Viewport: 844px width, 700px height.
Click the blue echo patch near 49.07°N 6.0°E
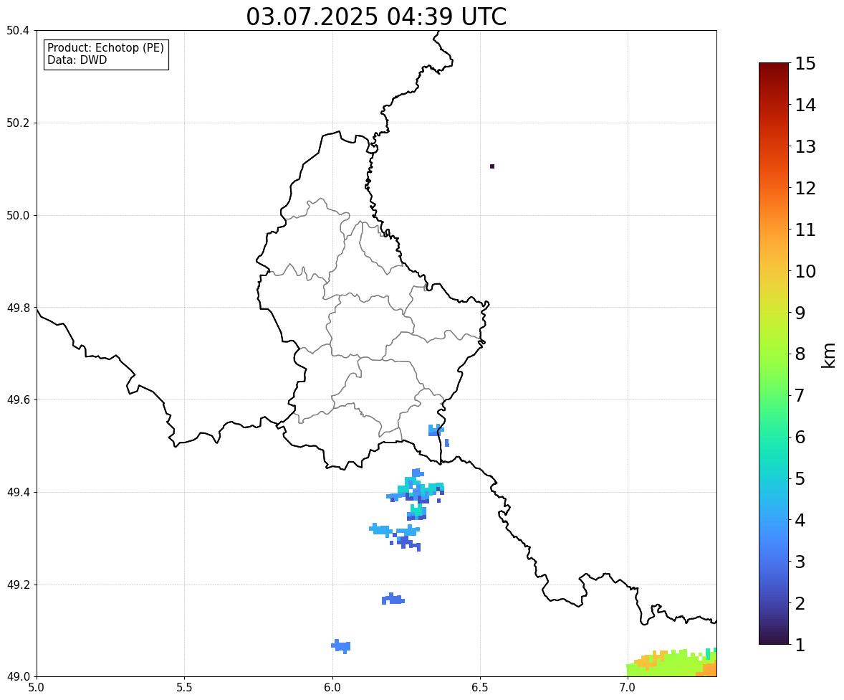341,646
